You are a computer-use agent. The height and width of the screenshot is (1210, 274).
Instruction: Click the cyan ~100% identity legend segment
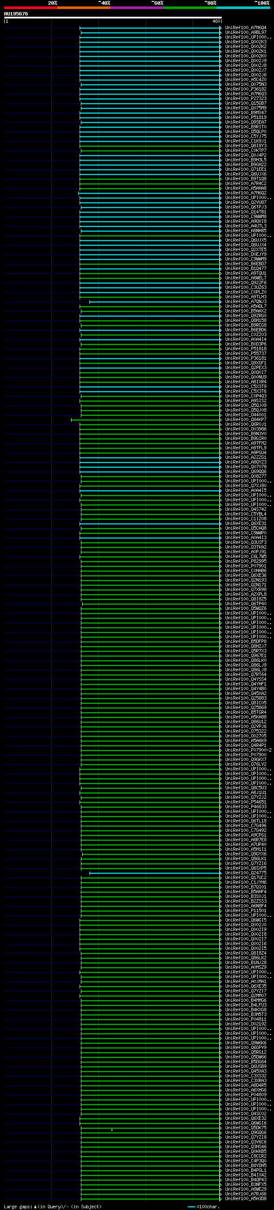click(243, 8)
